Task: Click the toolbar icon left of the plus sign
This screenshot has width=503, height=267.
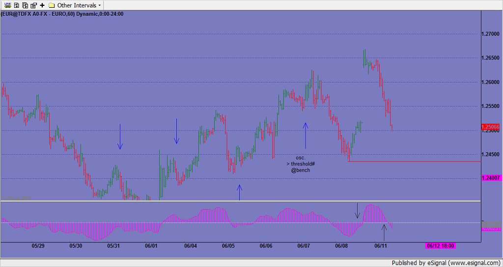Action: tap(33, 5)
